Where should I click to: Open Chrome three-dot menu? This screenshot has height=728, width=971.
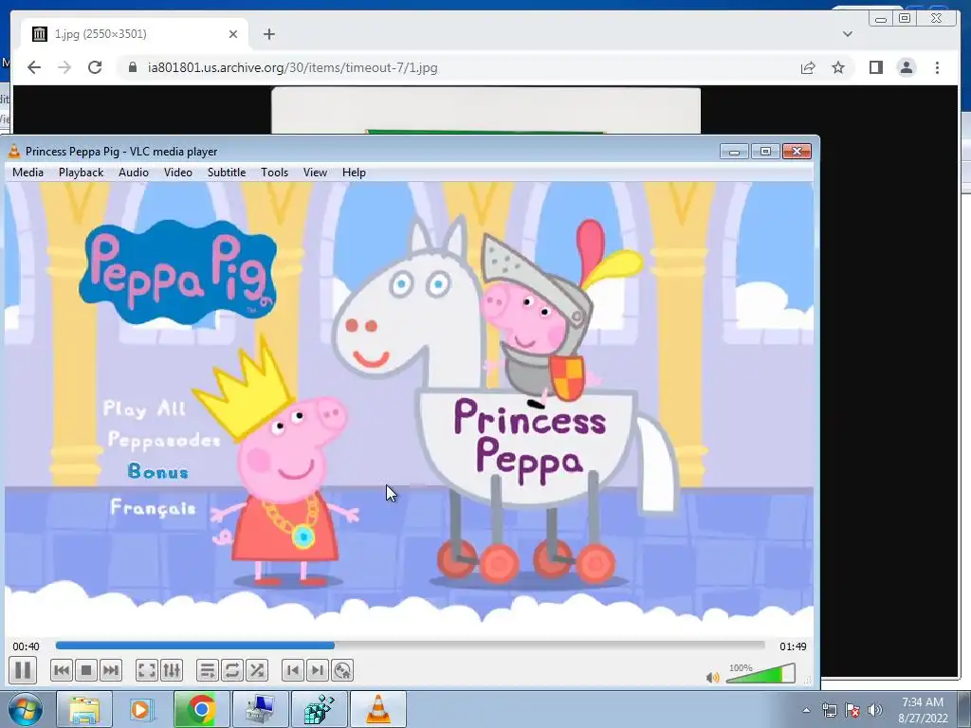click(x=937, y=67)
